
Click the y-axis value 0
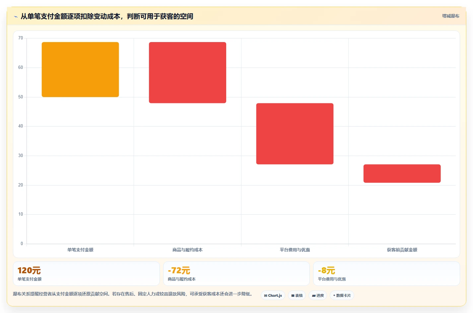(x=22, y=244)
